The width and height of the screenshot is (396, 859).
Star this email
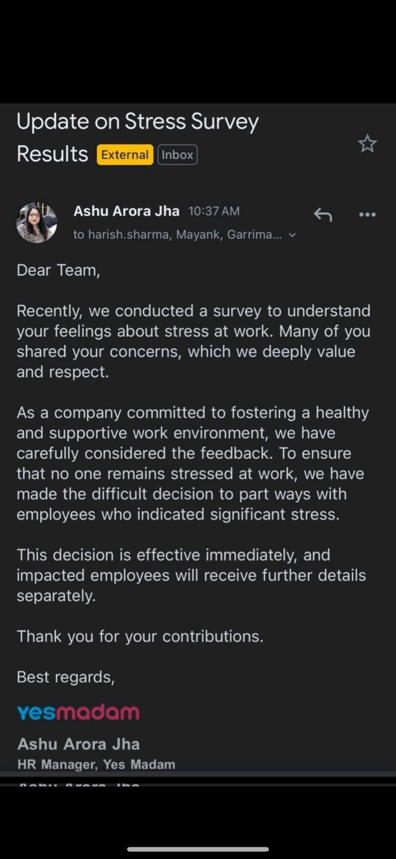(x=367, y=144)
